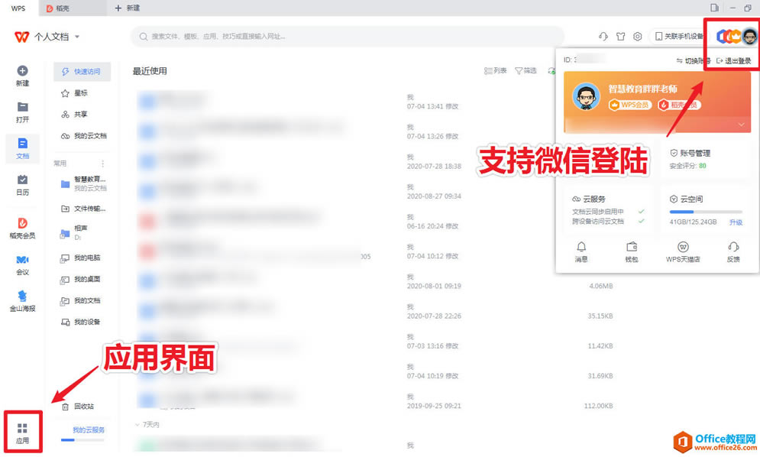Switch to the 稻壳 tab

73,8
